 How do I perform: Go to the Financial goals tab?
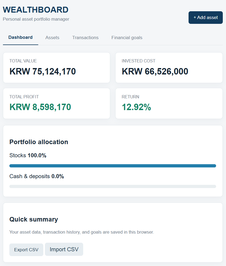pyautogui.click(x=127, y=38)
